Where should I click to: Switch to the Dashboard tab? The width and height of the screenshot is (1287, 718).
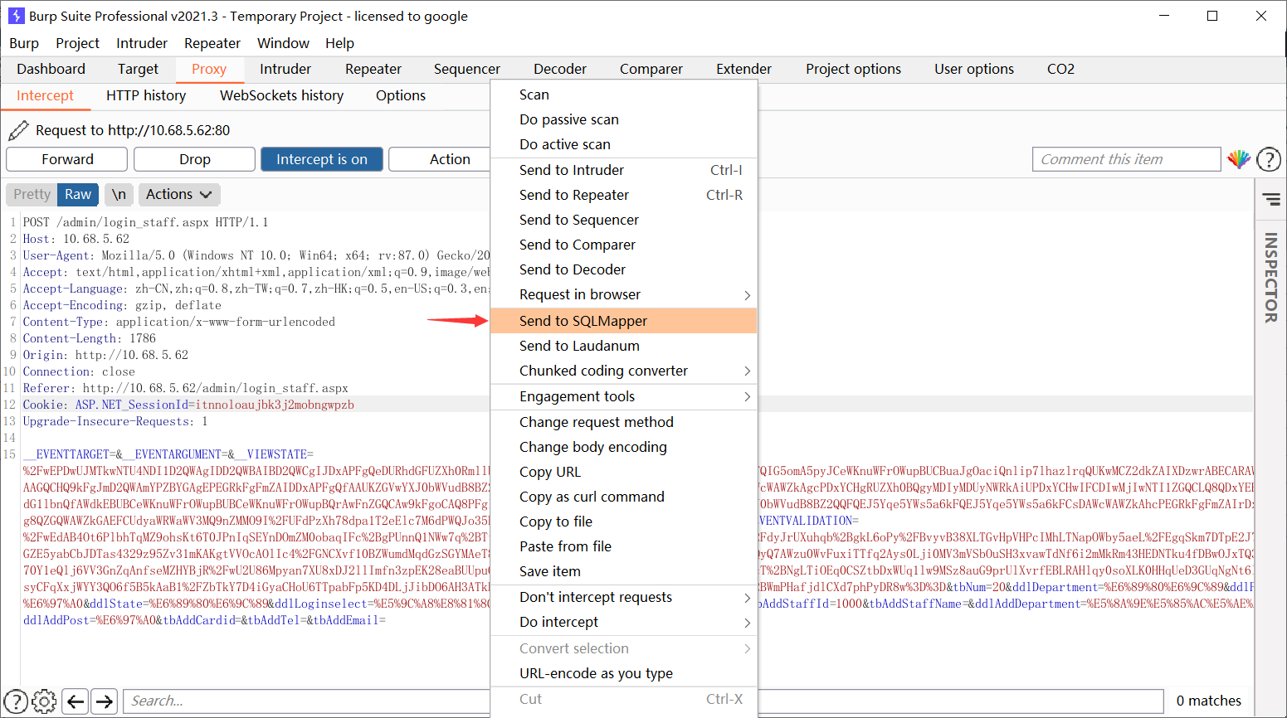tap(51, 69)
